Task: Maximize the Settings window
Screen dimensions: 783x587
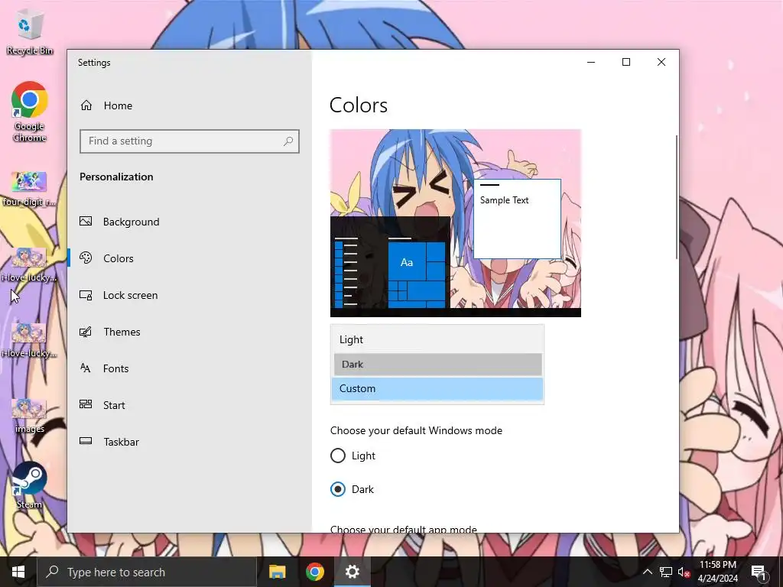Action: tap(626, 62)
